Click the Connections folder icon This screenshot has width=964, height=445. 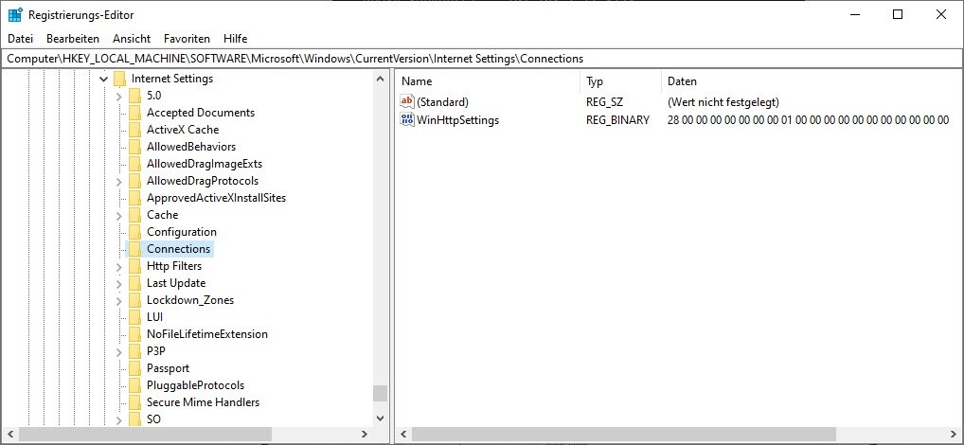(x=134, y=249)
